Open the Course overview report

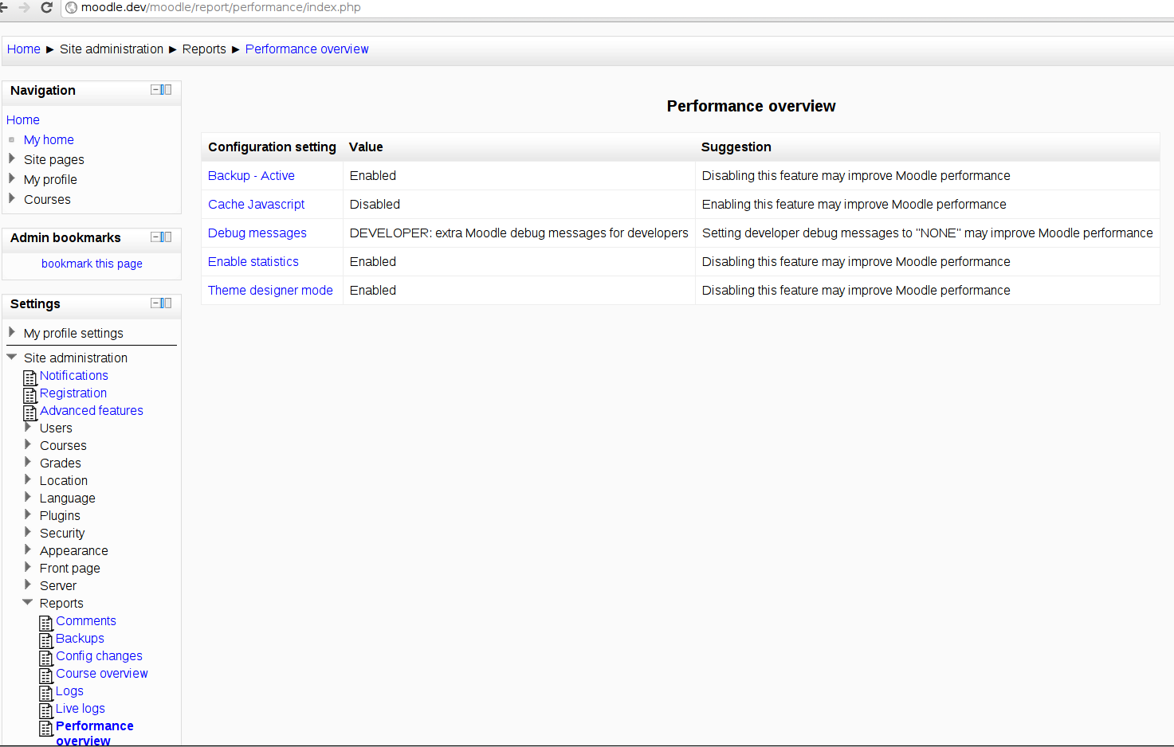pos(102,673)
